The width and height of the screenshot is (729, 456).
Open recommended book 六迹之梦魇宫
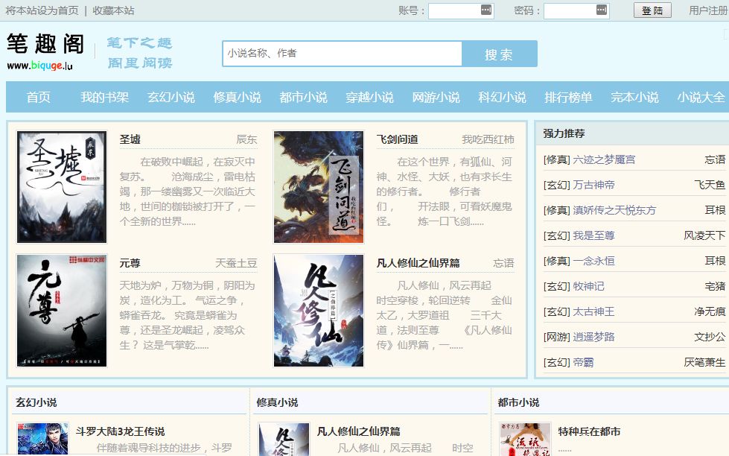(604, 159)
